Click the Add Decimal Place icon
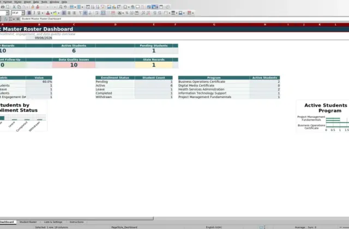This screenshot has width=349, height=229. coord(143,13)
